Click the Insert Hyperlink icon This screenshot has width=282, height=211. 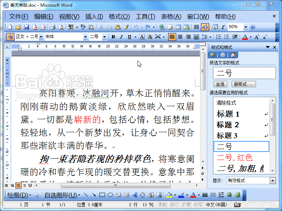pyautogui.click(x=162, y=27)
